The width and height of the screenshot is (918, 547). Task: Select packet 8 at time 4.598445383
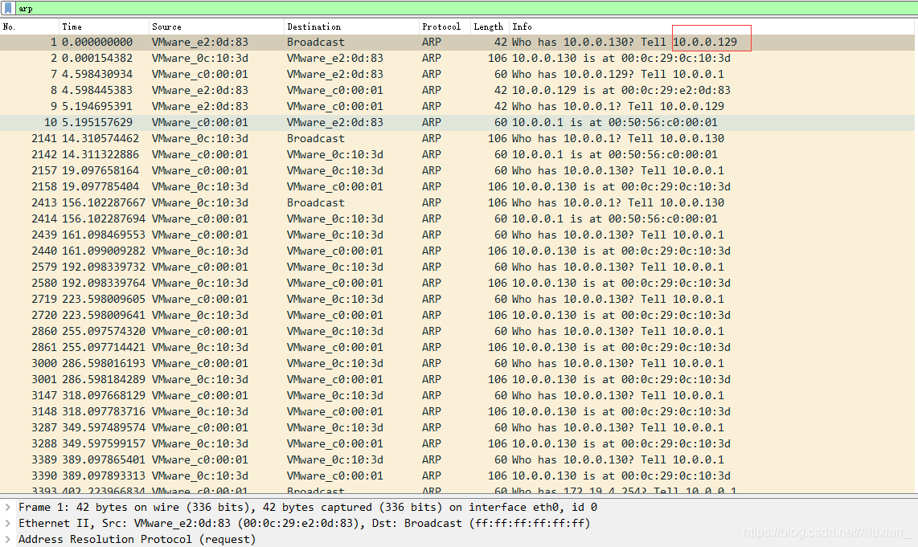click(457, 90)
